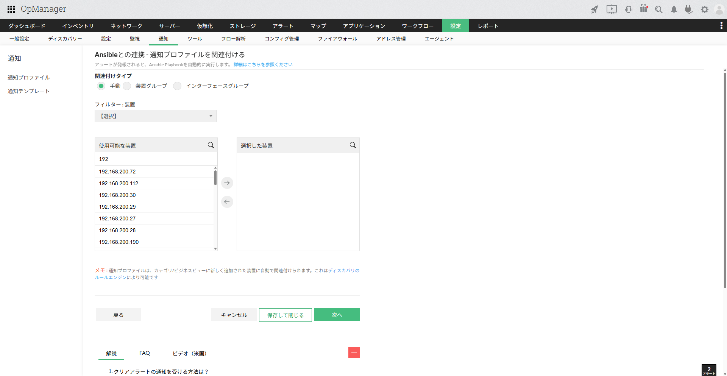Image resolution: width=727 pixels, height=376 pixels.
Task: Click search icon in 使用可能な装置 header
Action: click(211, 145)
